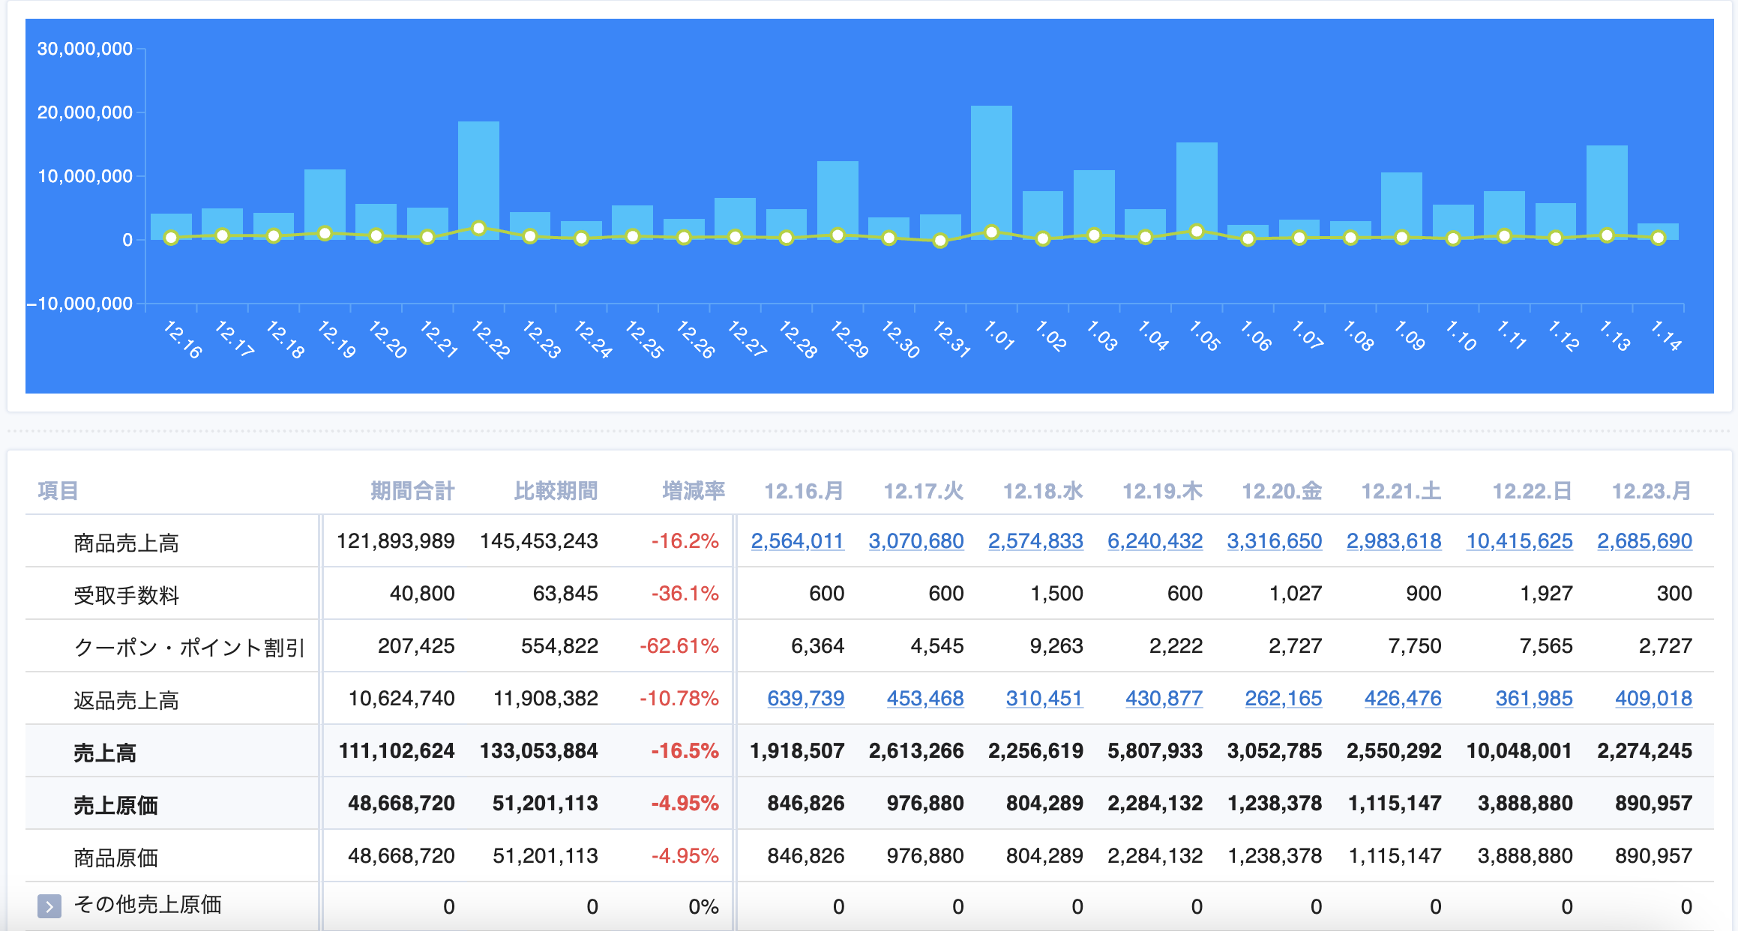Click the 12.22.日 column header

pos(1532,491)
